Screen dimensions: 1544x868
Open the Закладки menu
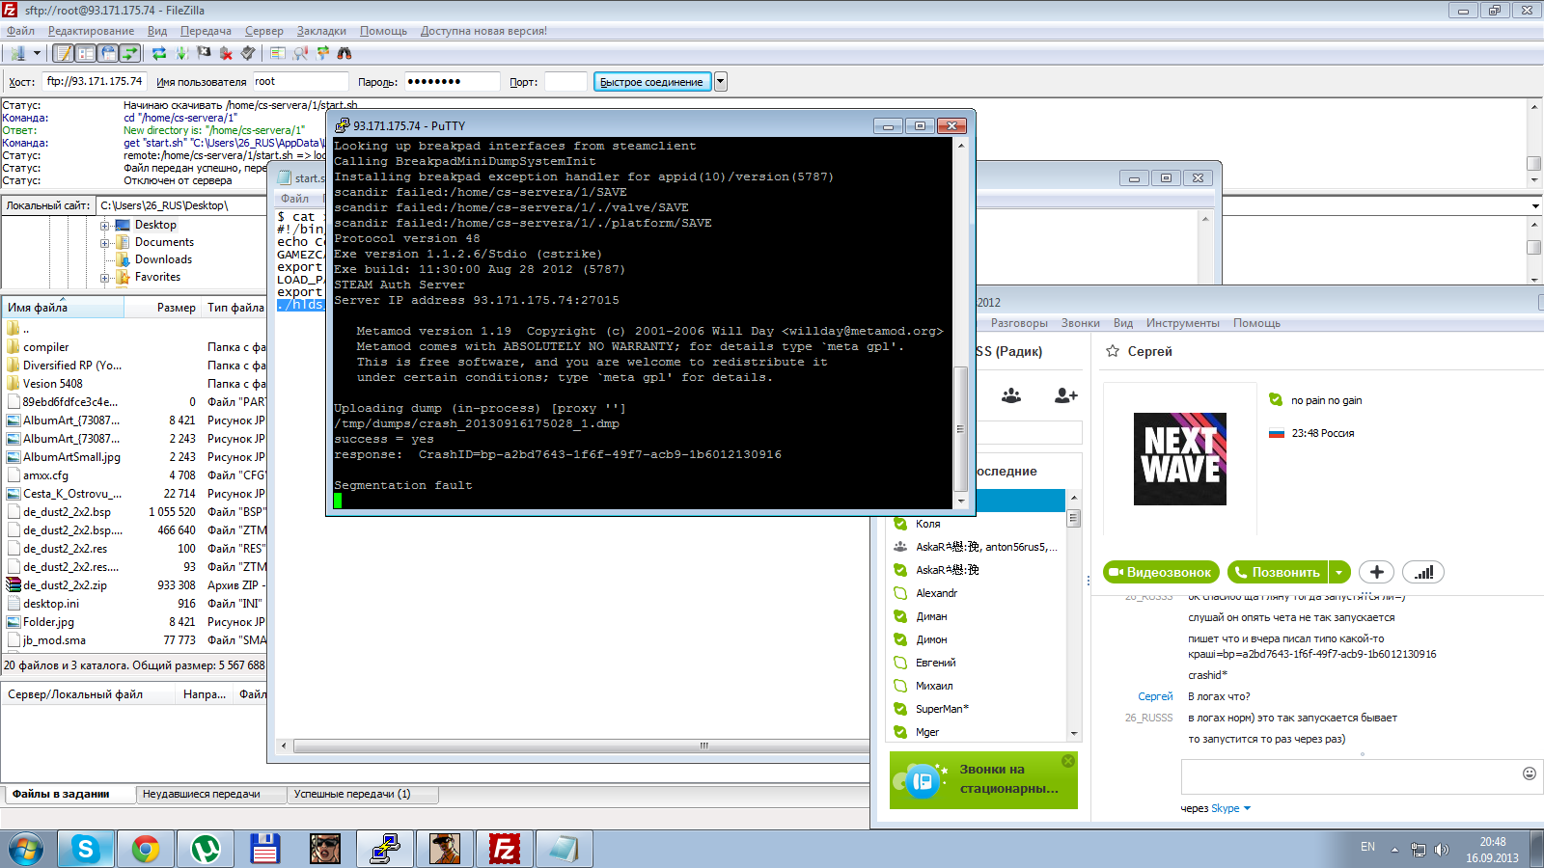pos(321,31)
